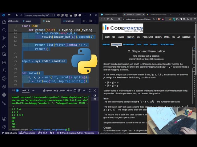The image size is (197, 147).
Task: Toggle the bottom Panel layout button
Action: (71, 15)
